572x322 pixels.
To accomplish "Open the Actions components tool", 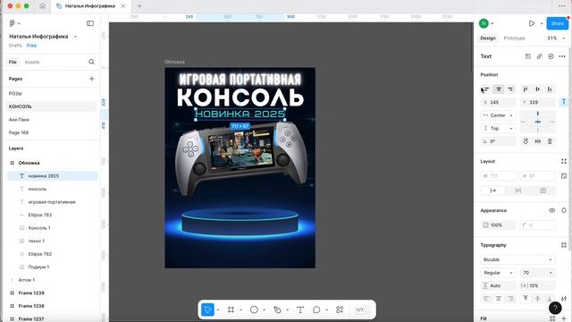I will [x=340, y=309].
